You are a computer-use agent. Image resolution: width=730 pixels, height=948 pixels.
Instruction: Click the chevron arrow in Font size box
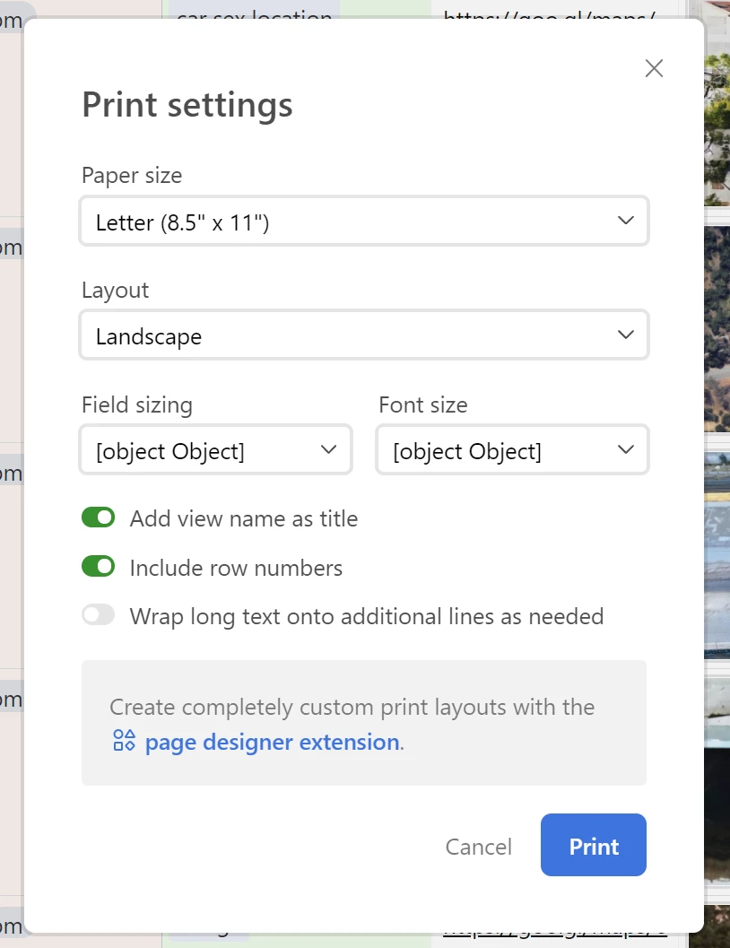tap(626, 449)
